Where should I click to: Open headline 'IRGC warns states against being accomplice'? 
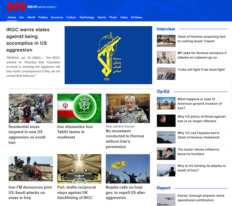[x=28, y=40]
